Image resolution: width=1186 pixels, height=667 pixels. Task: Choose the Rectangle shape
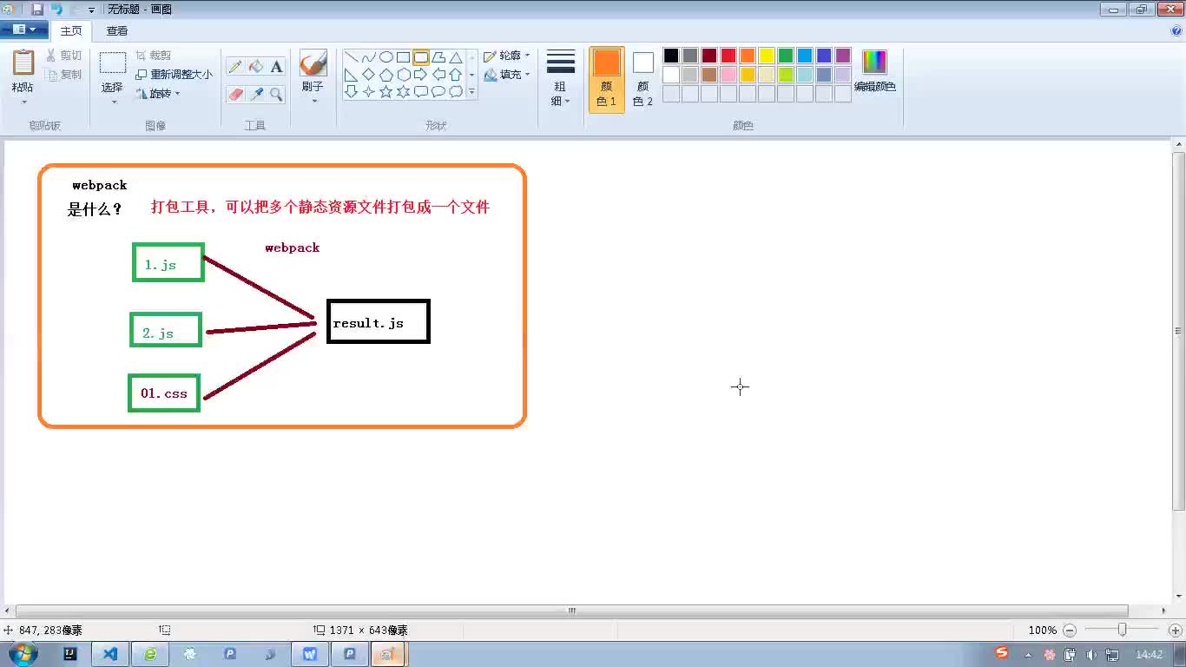pos(404,57)
